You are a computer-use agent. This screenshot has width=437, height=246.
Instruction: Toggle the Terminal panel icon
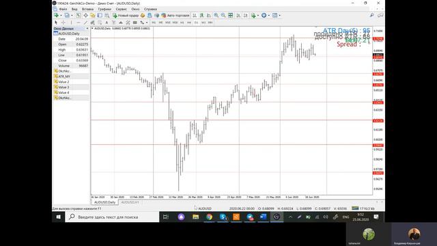[100, 15]
